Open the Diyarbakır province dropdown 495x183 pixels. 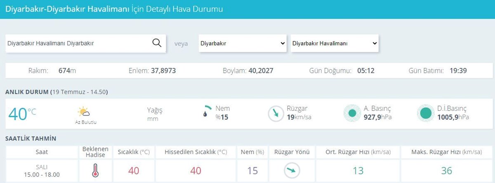tap(243, 43)
